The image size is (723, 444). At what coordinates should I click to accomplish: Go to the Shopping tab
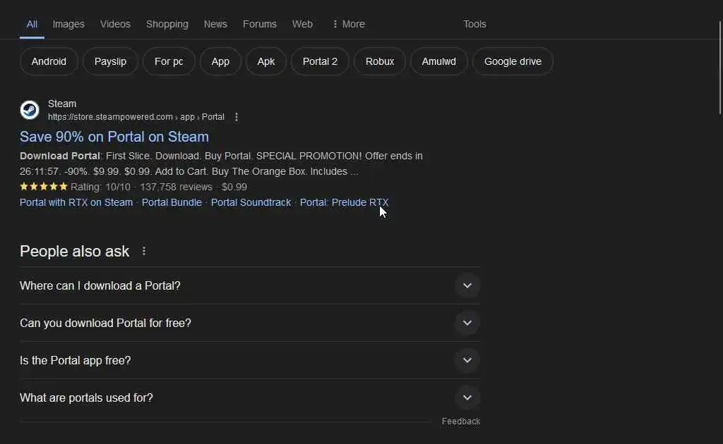pyautogui.click(x=167, y=24)
